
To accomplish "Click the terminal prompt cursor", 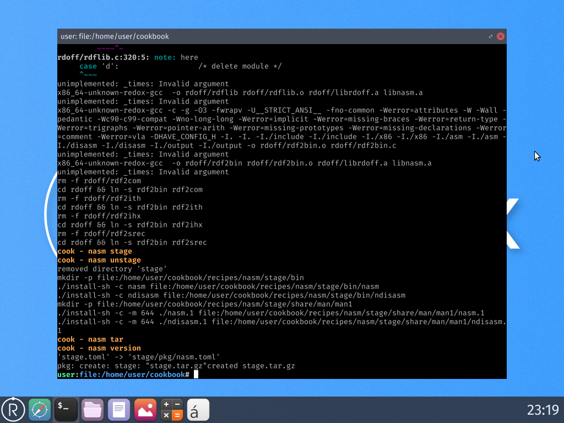I will (x=196, y=375).
